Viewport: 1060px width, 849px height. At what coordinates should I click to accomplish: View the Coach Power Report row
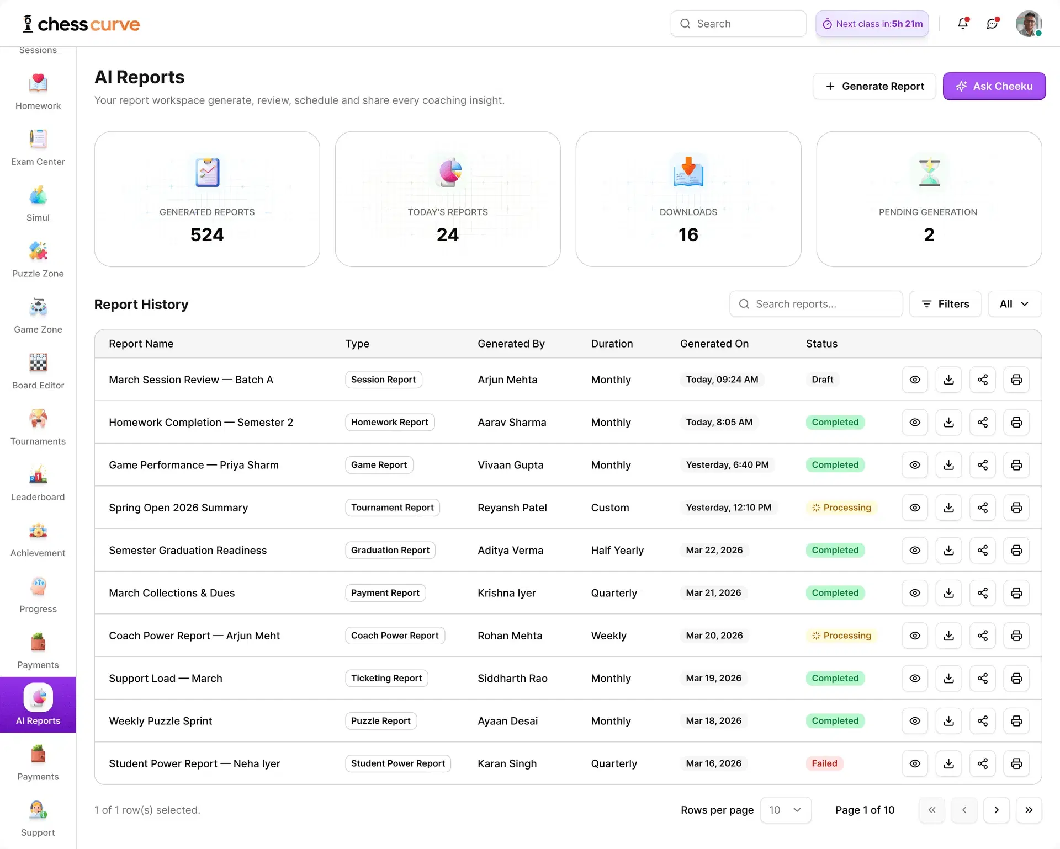coord(915,636)
